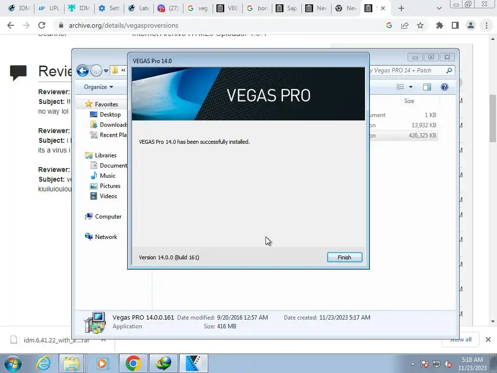
Task: Go back in Explorer window
Action: (83, 70)
